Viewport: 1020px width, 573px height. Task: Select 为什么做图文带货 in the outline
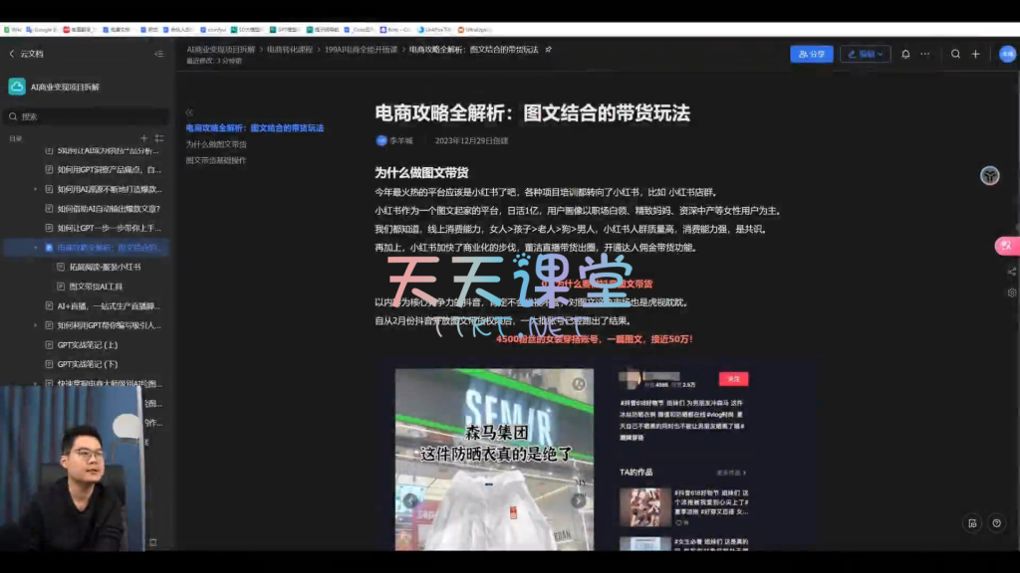[x=216, y=144]
